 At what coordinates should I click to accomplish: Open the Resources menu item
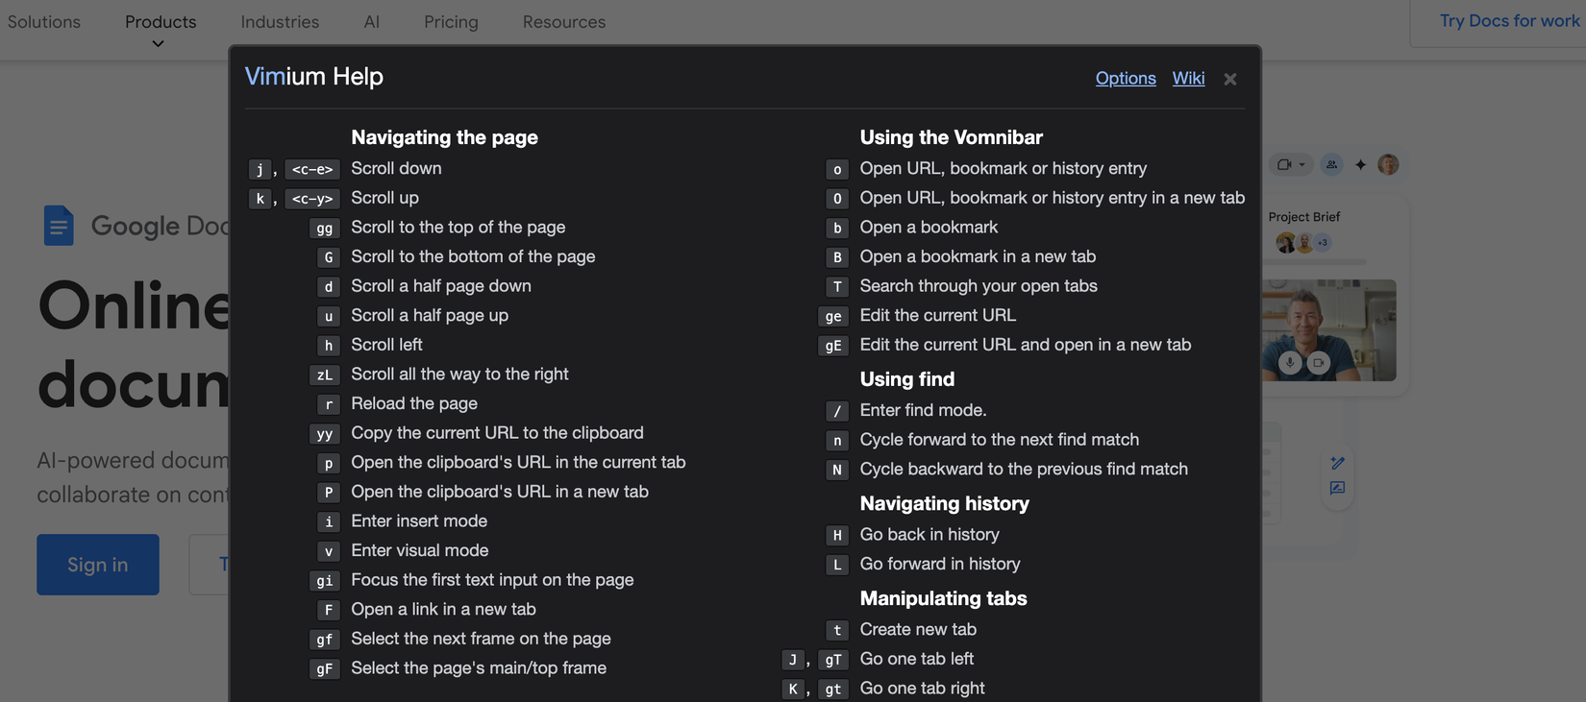tap(564, 21)
